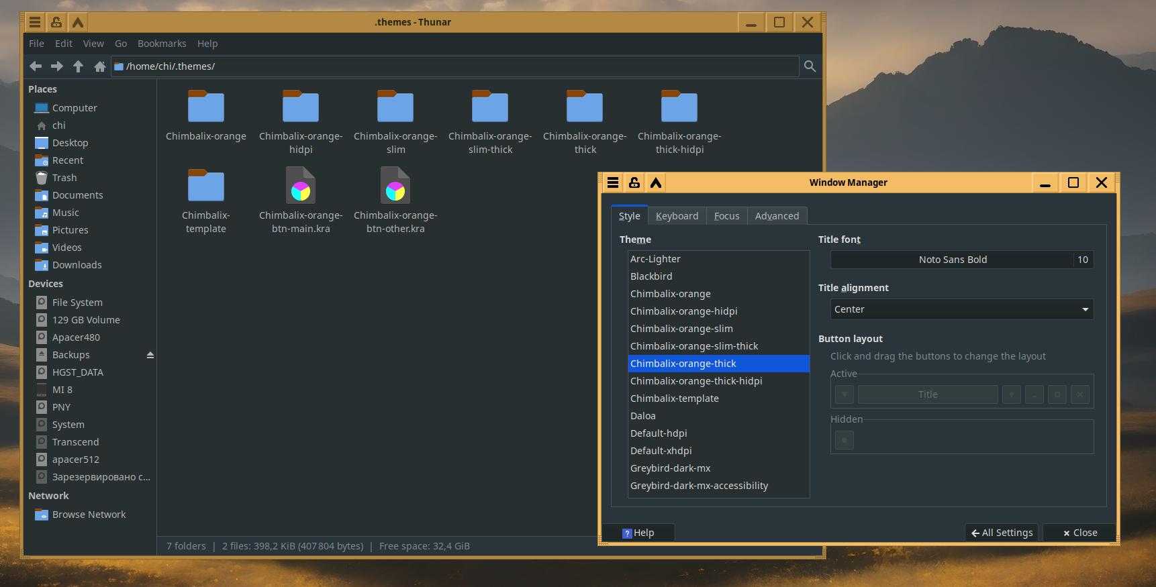This screenshot has height=587, width=1156.
Task: Switch to the Advanced tab
Action: (x=777, y=216)
